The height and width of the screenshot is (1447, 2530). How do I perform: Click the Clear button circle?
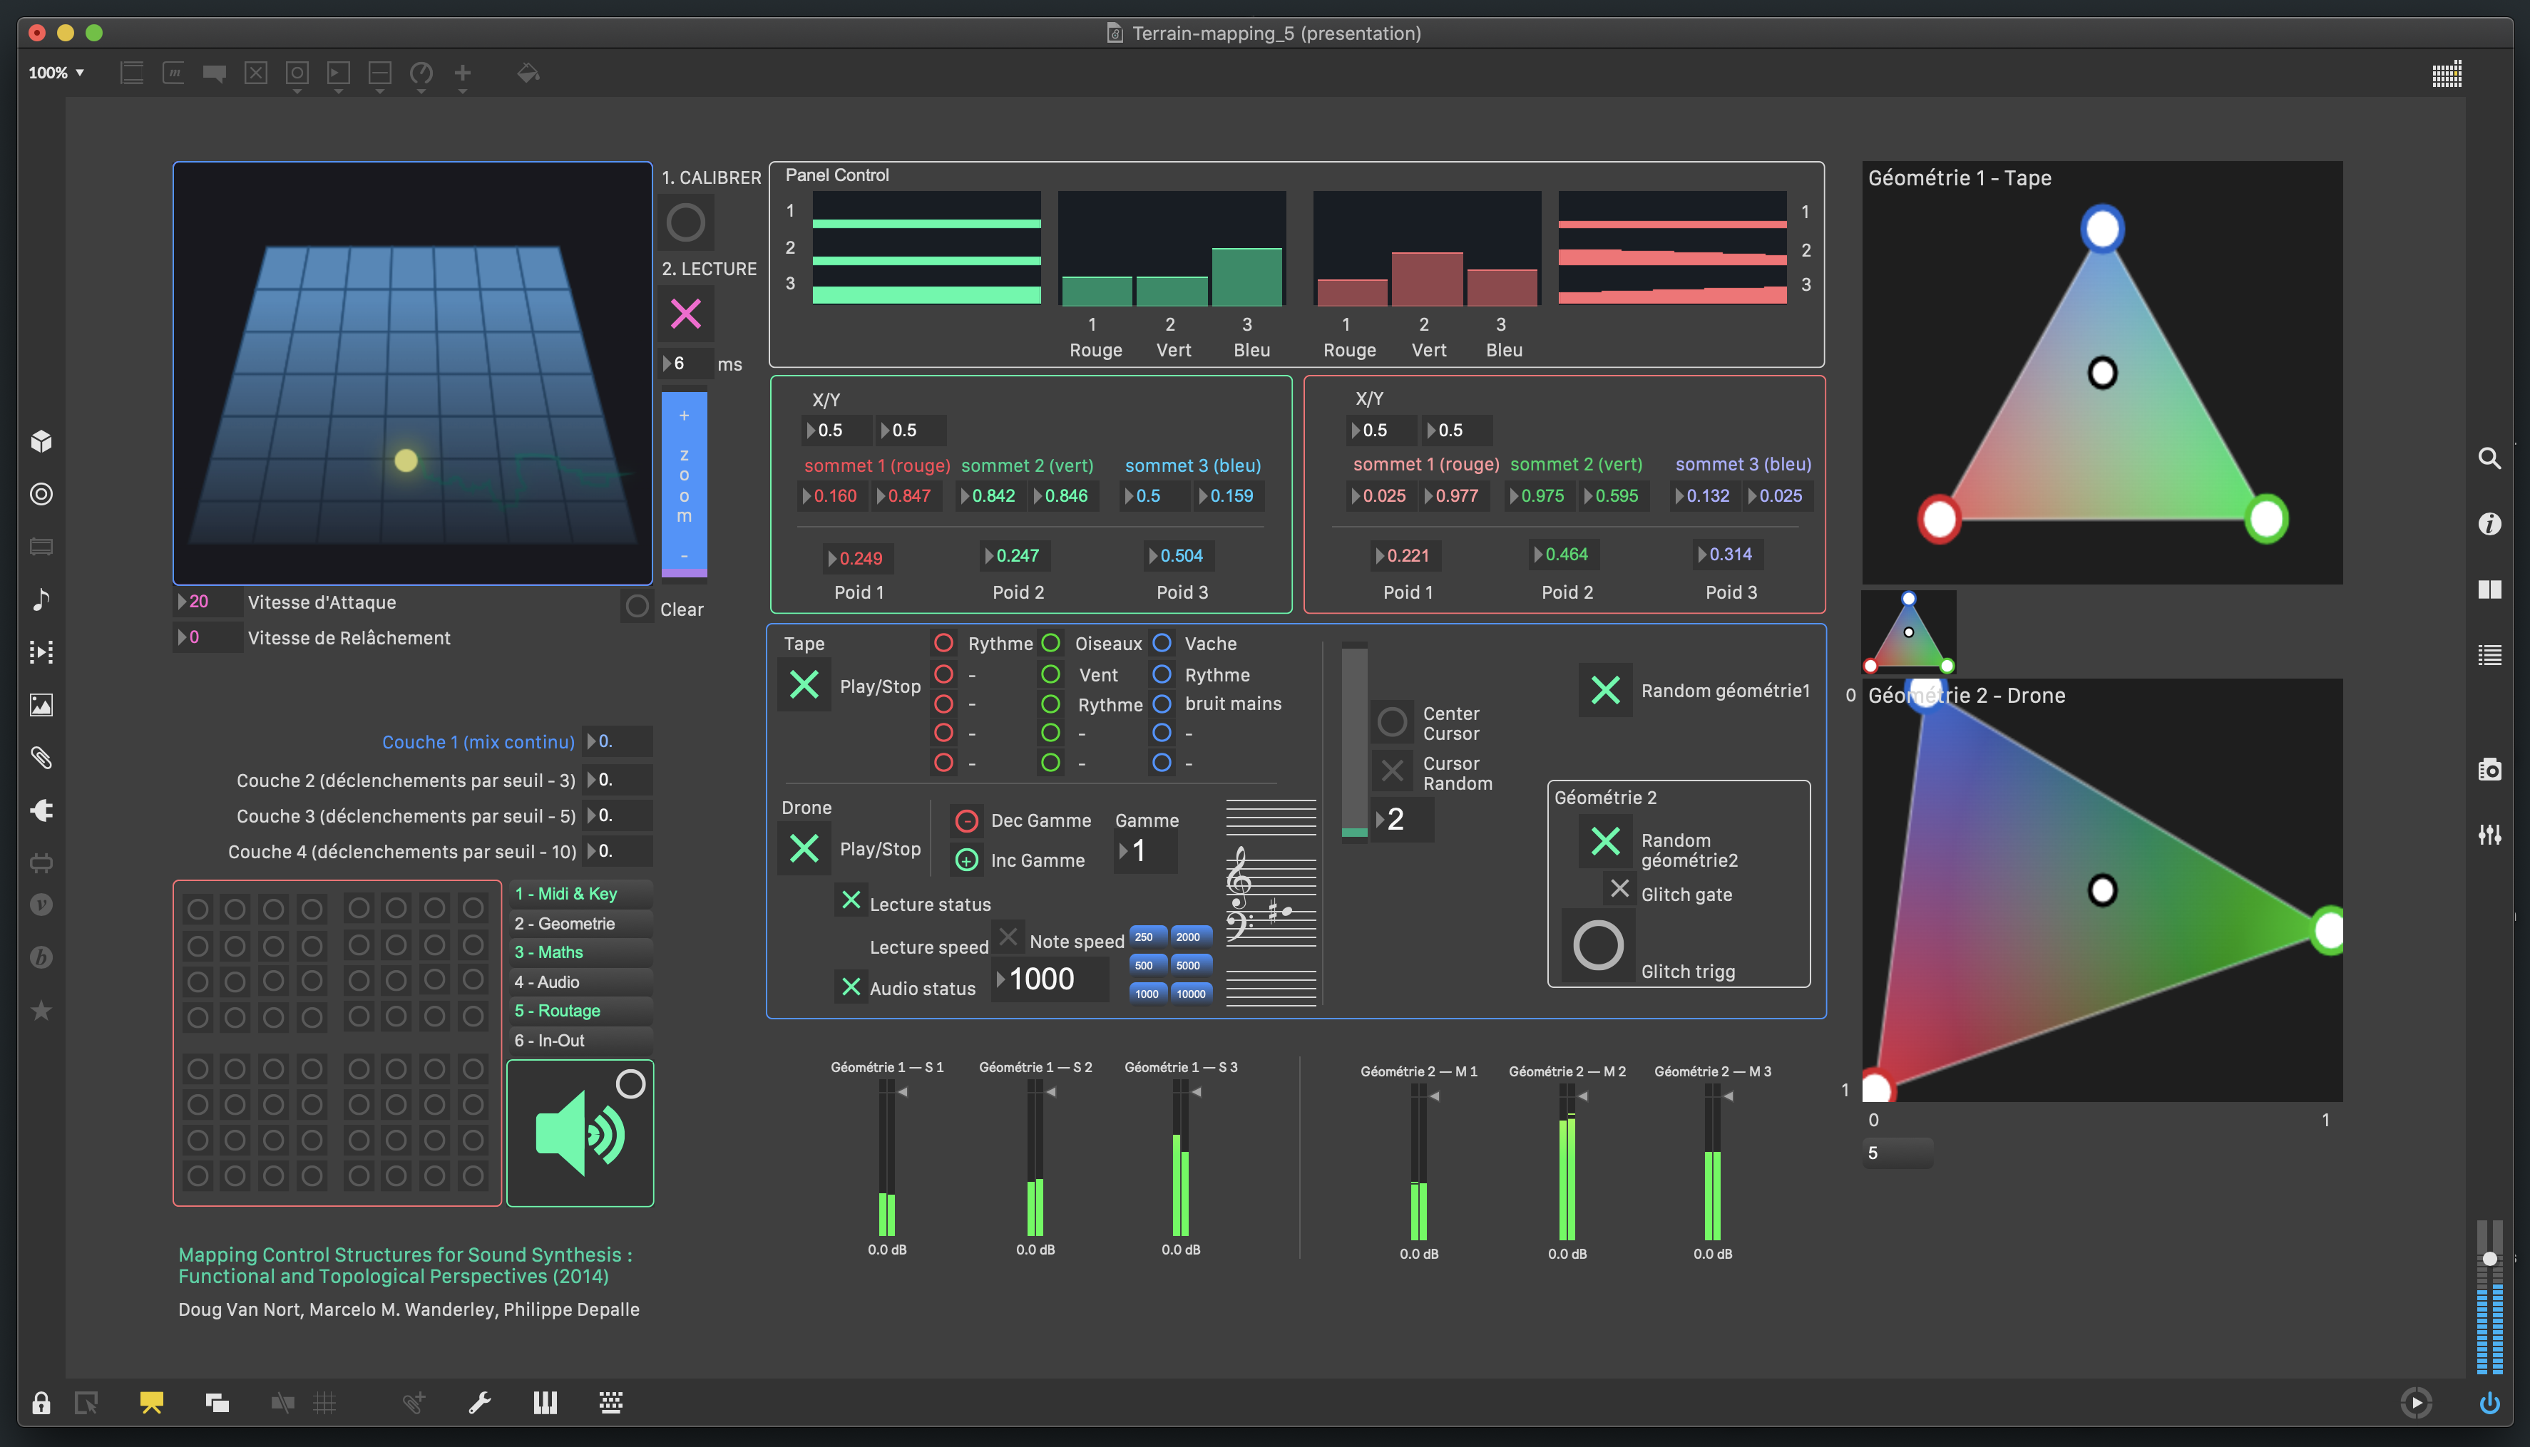tap(637, 606)
